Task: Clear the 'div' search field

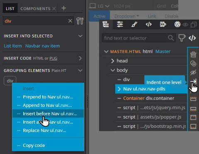Action: pyautogui.click(x=70, y=21)
